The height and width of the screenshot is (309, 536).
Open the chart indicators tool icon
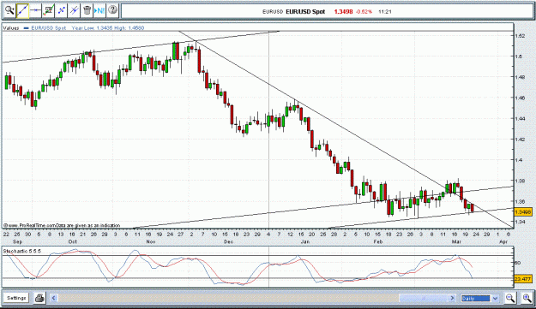point(48,10)
